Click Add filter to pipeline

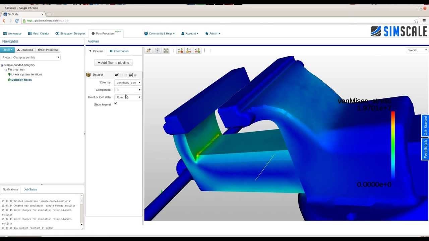pyautogui.click(x=113, y=63)
